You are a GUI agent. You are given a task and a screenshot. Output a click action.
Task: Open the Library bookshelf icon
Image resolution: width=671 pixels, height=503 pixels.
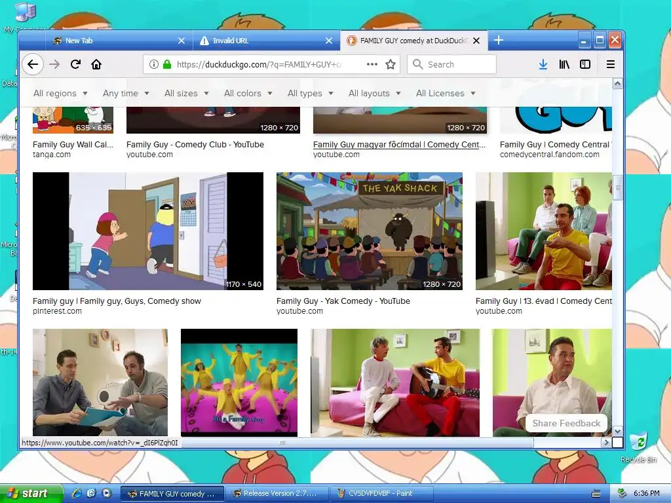564,65
